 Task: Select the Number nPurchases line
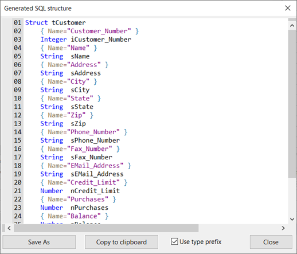click(x=75, y=208)
